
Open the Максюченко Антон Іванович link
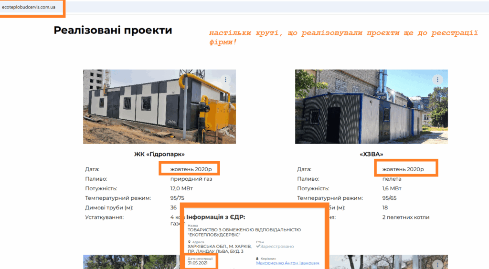click(x=287, y=263)
